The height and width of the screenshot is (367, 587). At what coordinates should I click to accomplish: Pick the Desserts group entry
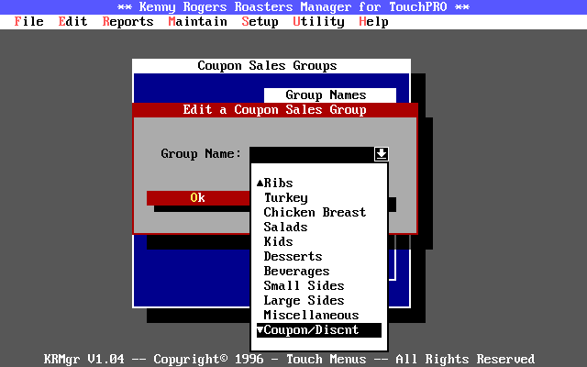[x=319, y=257]
